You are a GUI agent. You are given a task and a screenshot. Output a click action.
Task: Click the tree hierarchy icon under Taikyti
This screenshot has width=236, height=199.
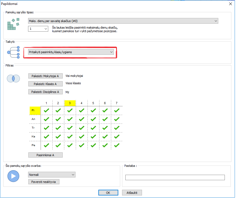[x=13, y=52]
